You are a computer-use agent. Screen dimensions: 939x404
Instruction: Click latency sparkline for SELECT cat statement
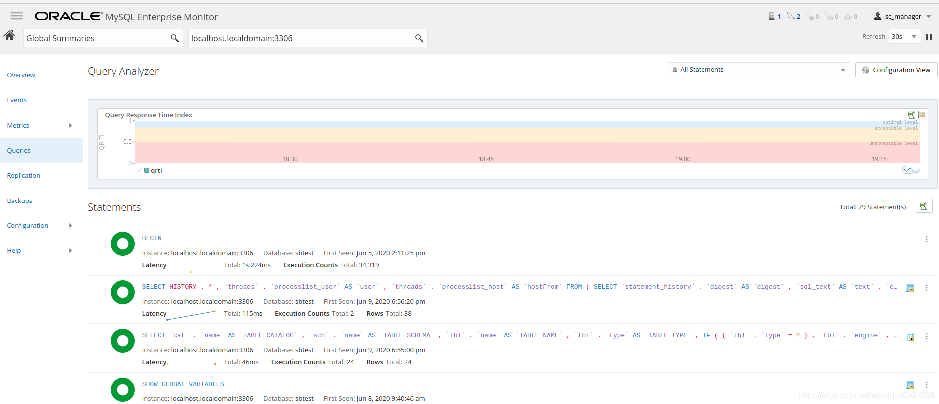(191, 364)
